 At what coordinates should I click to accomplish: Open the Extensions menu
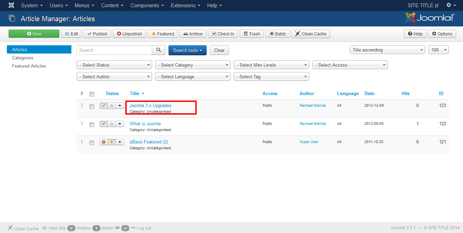click(x=186, y=5)
